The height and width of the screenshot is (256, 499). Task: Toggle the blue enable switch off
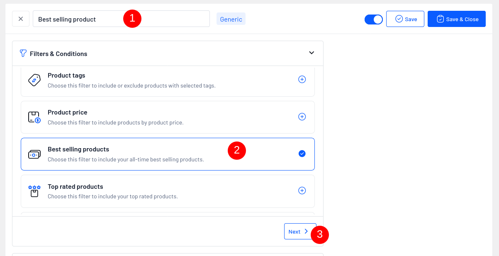pos(373,19)
